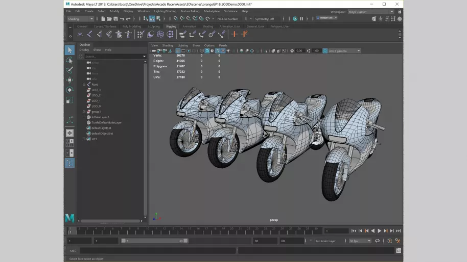Image resolution: width=467 pixels, height=262 pixels.
Task: Toggle use all lights bulb icon
Action: tap(228, 51)
